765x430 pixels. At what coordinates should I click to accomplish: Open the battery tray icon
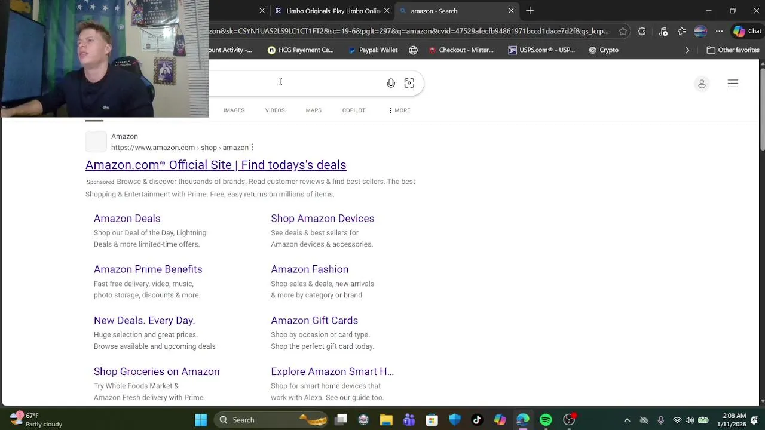pos(704,420)
